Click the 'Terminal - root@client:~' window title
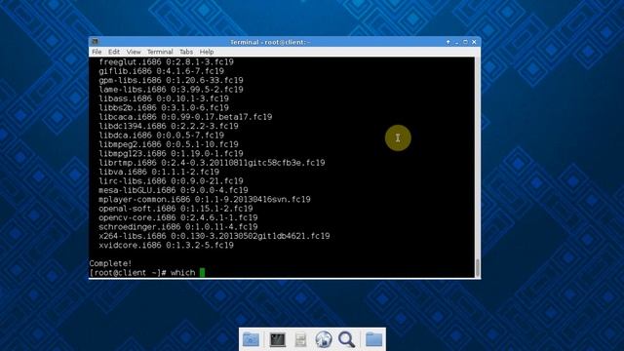 pyautogui.click(x=270, y=42)
